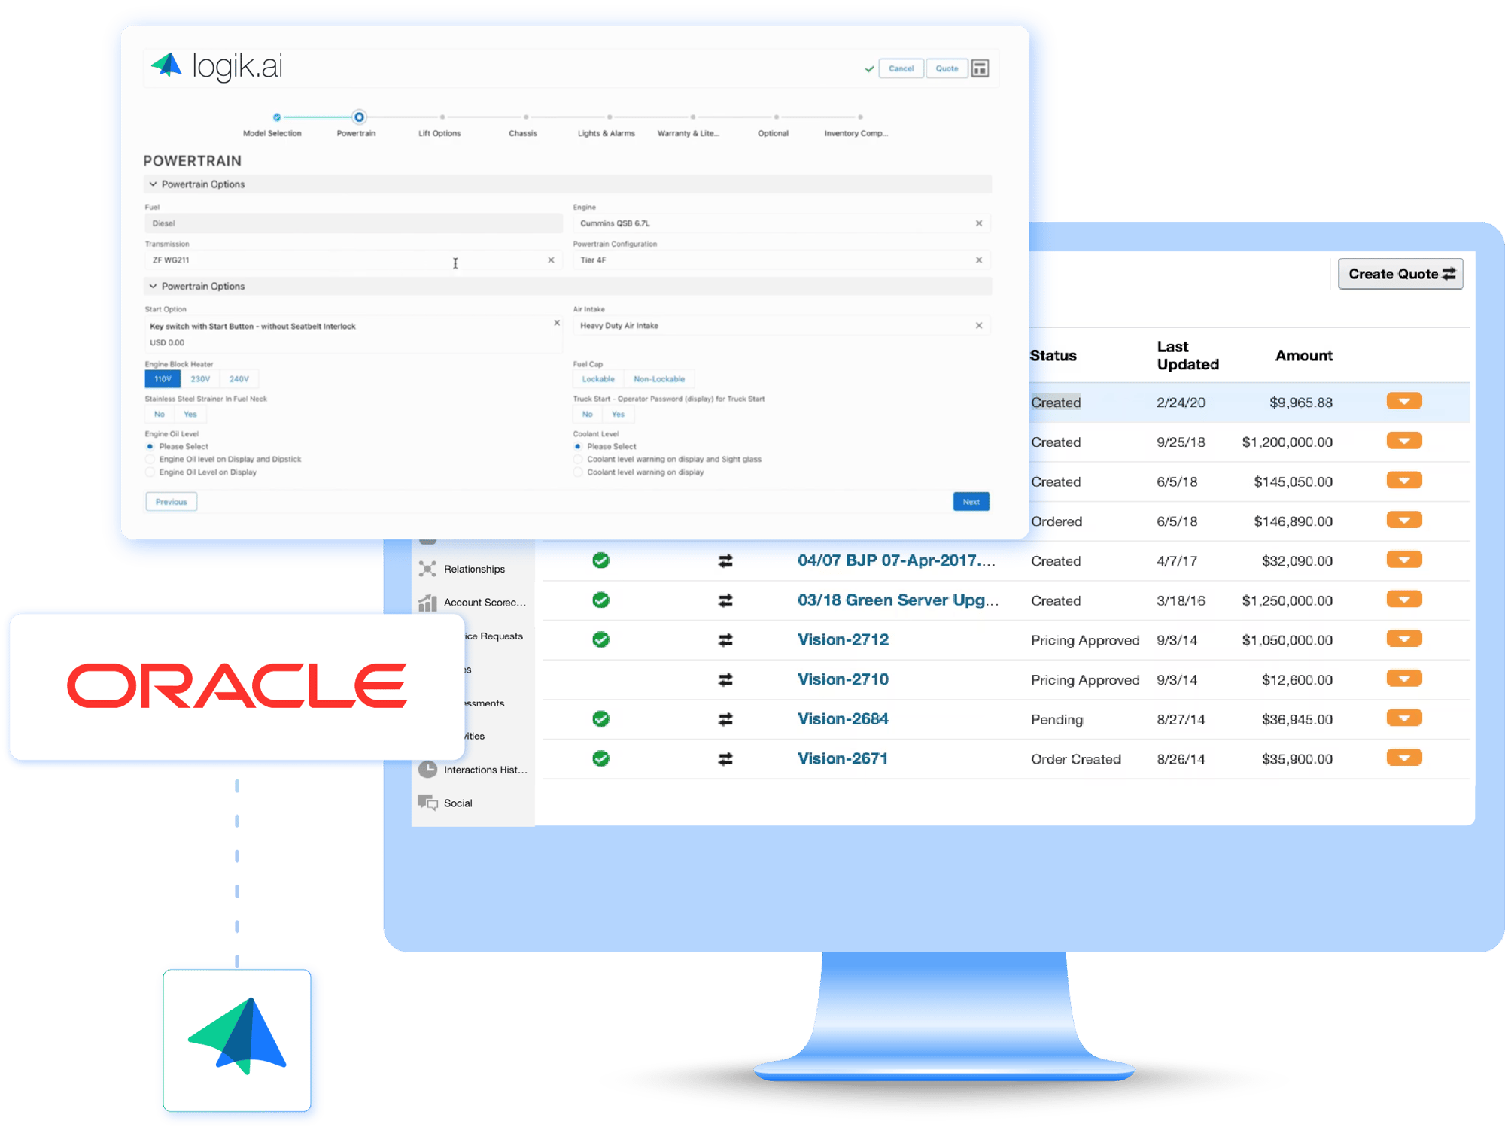1505x1130 pixels.
Task: Click the logik.ai logo in header
Action: (217, 66)
